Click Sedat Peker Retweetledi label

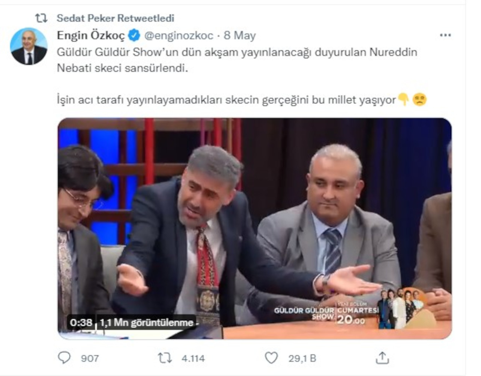click(x=115, y=18)
